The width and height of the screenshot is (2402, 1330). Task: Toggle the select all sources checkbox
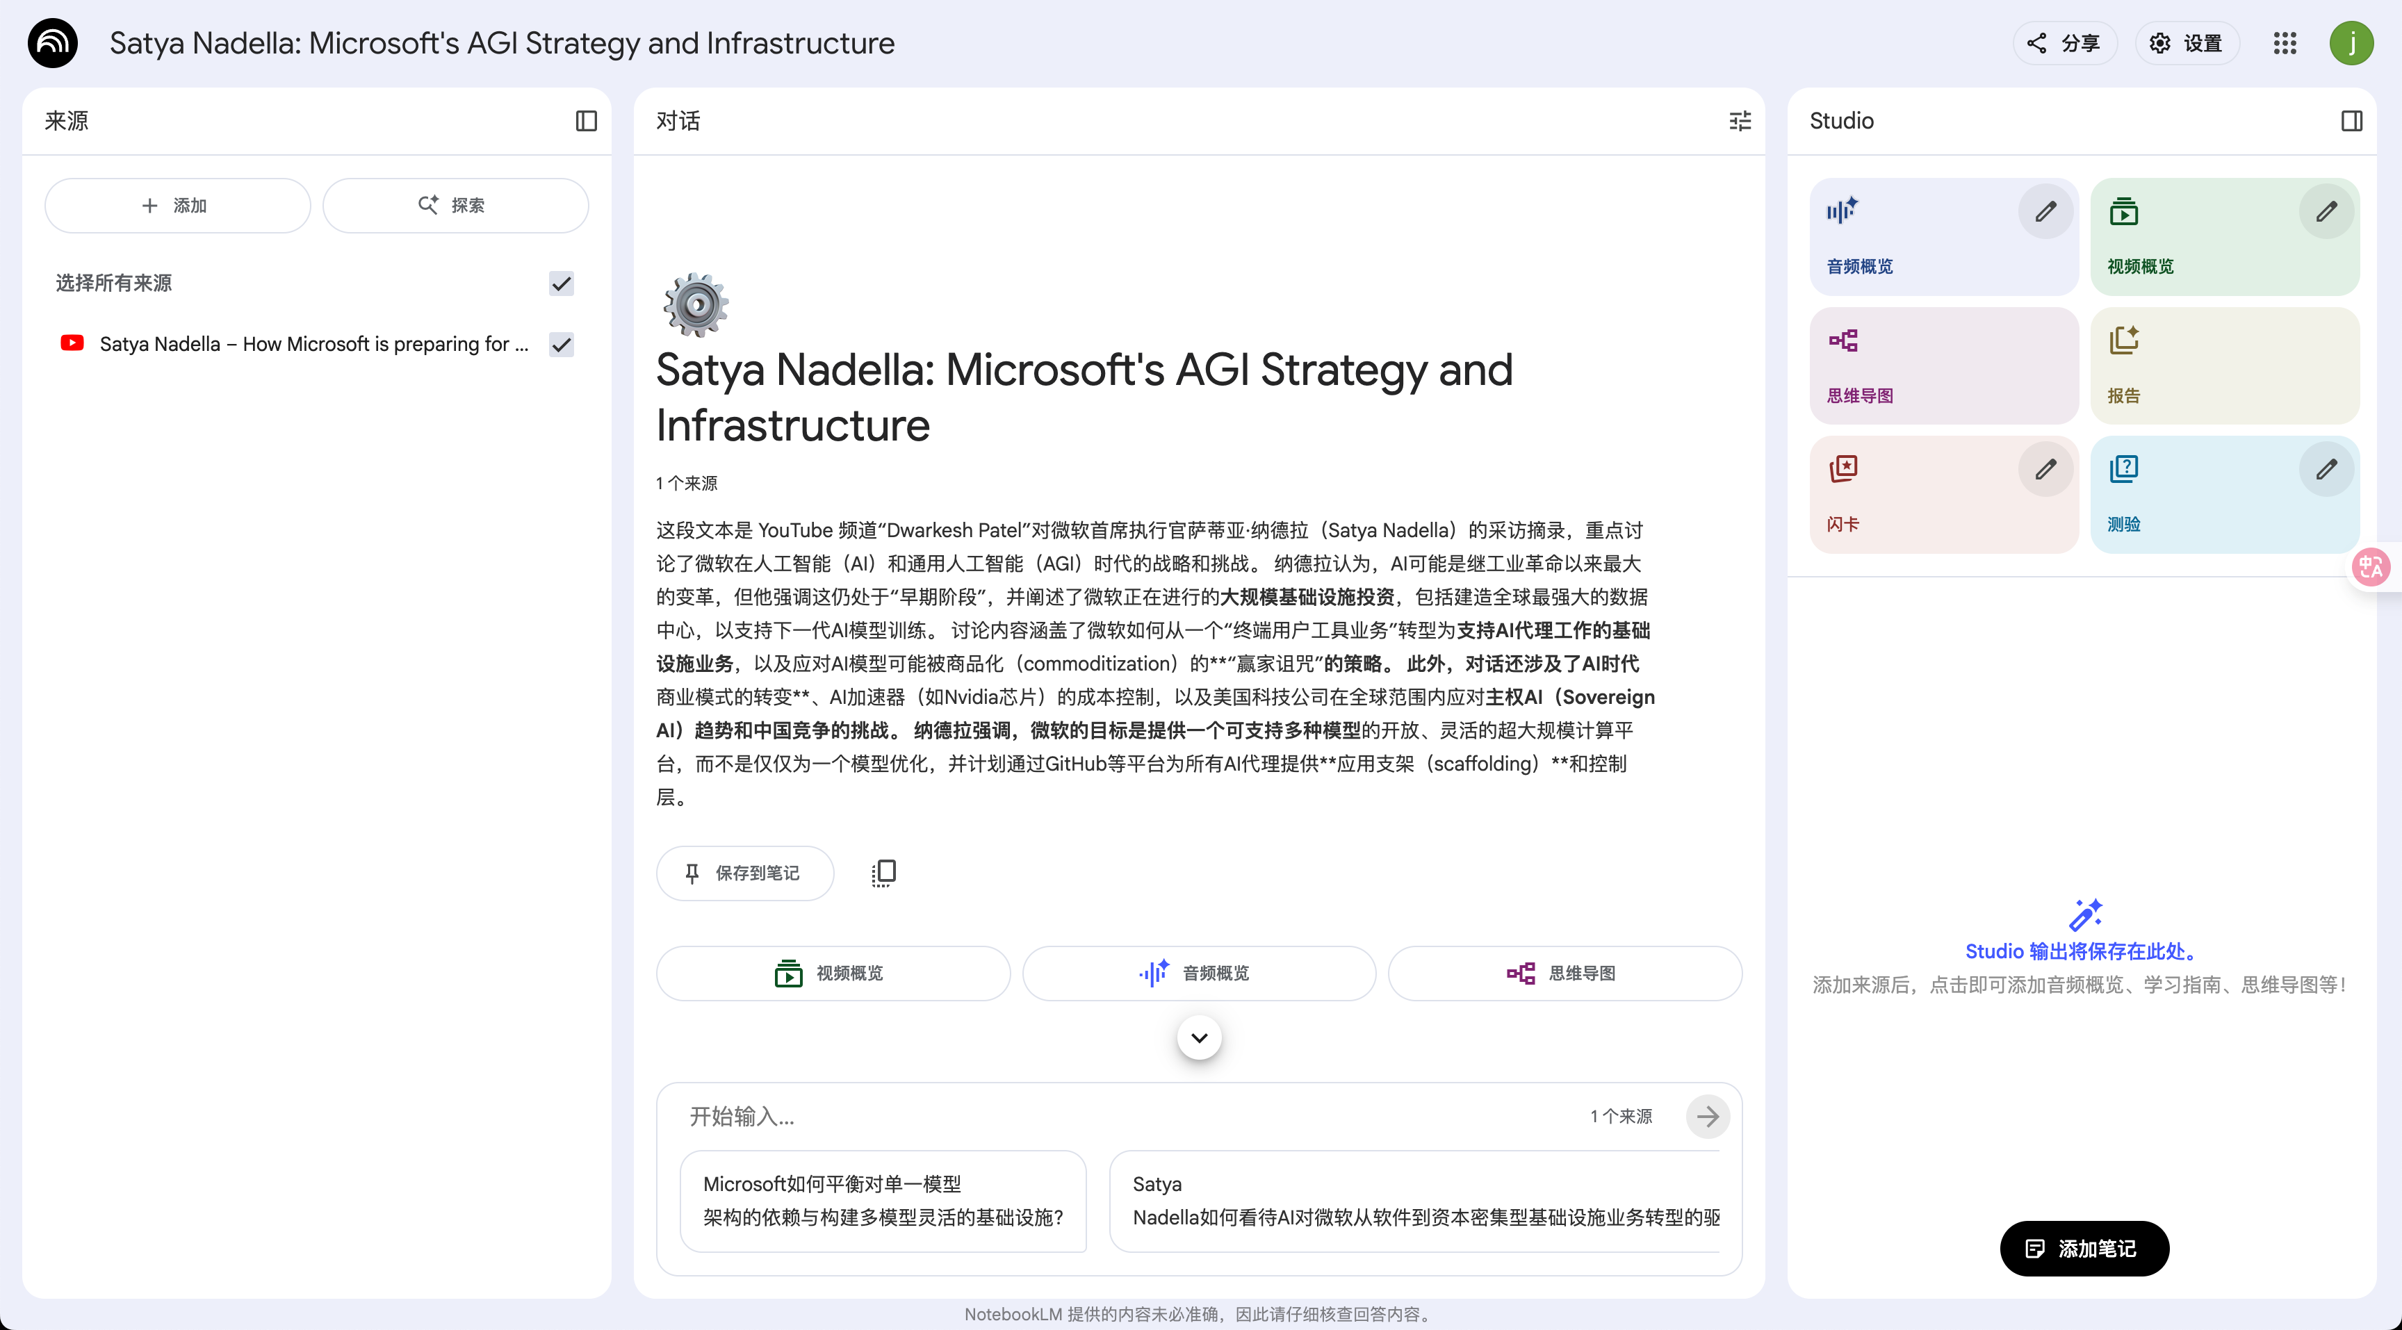[562, 284]
